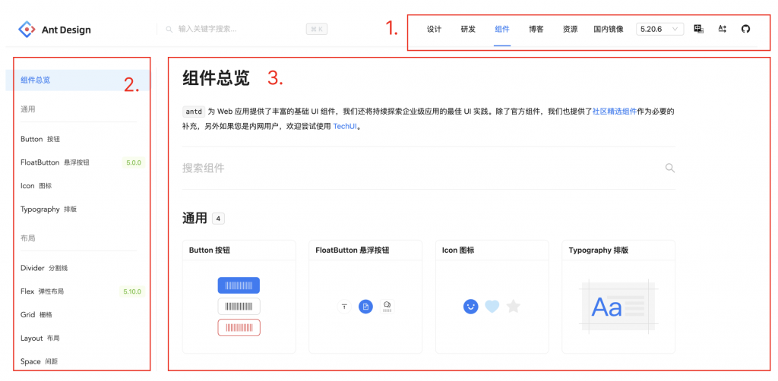Viewport: 778px width, 381px height.
Task: Open the 5.20.6 version dropdown
Action: 659,30
